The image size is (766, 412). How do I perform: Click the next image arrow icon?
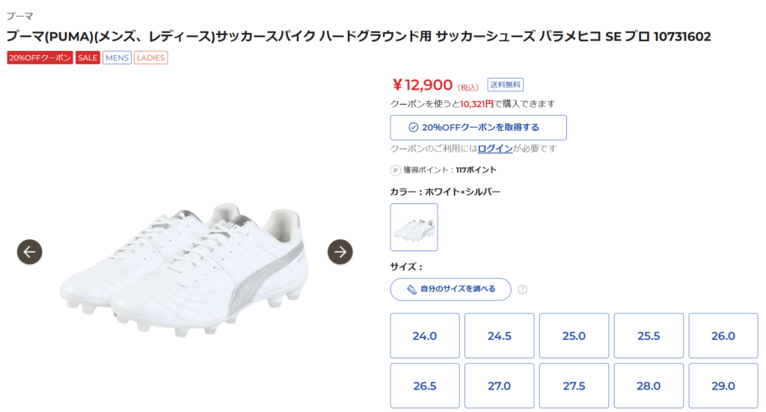click(x=340, y=252)
